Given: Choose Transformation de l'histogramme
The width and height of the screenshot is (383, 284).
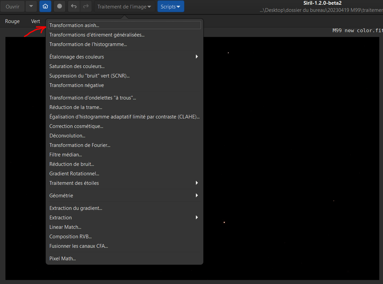Looking at the screenshot, I should point(88,44).
